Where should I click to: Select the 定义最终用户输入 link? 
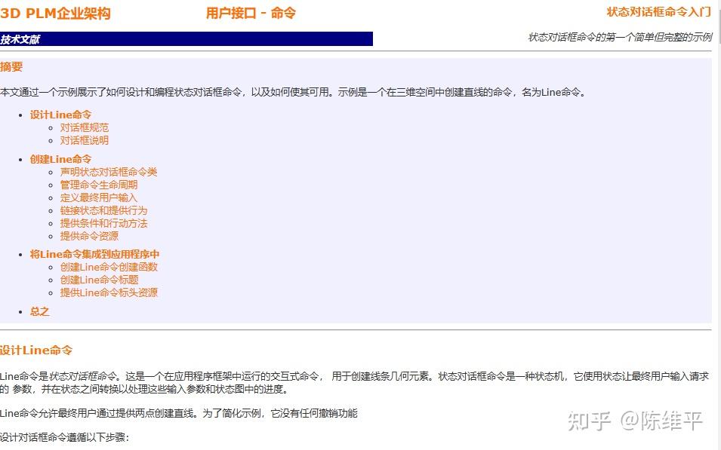coord(100,197)
